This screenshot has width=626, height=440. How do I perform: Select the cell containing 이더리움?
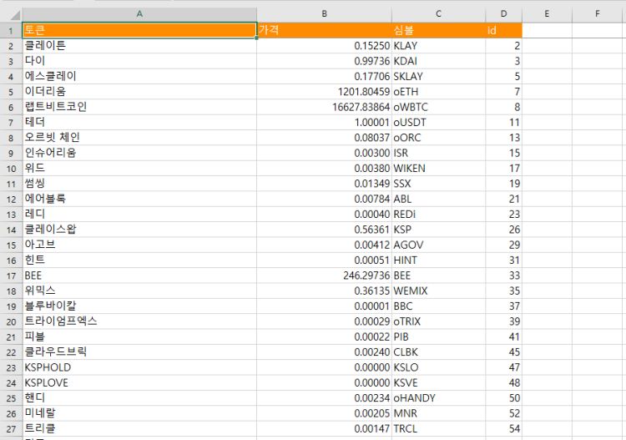click(139, 92)
